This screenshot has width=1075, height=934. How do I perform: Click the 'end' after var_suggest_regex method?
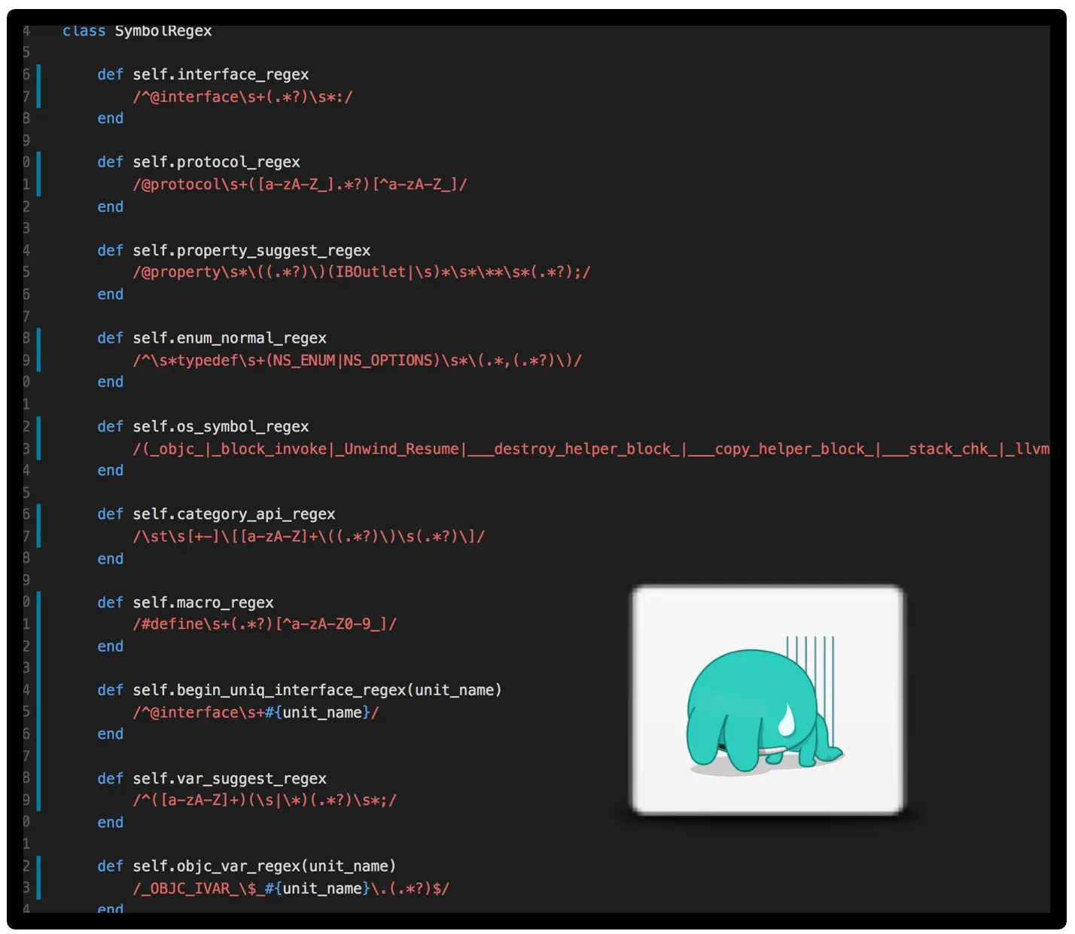click(x=111, y=823)
